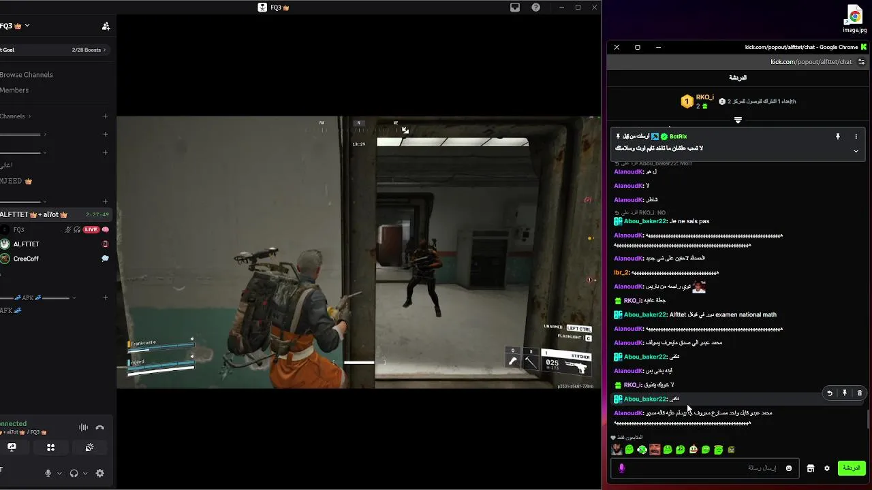Viewport: 872px width, 490px height.
Task: Start screen share in Discord
Action: click(x=12, y=447)
